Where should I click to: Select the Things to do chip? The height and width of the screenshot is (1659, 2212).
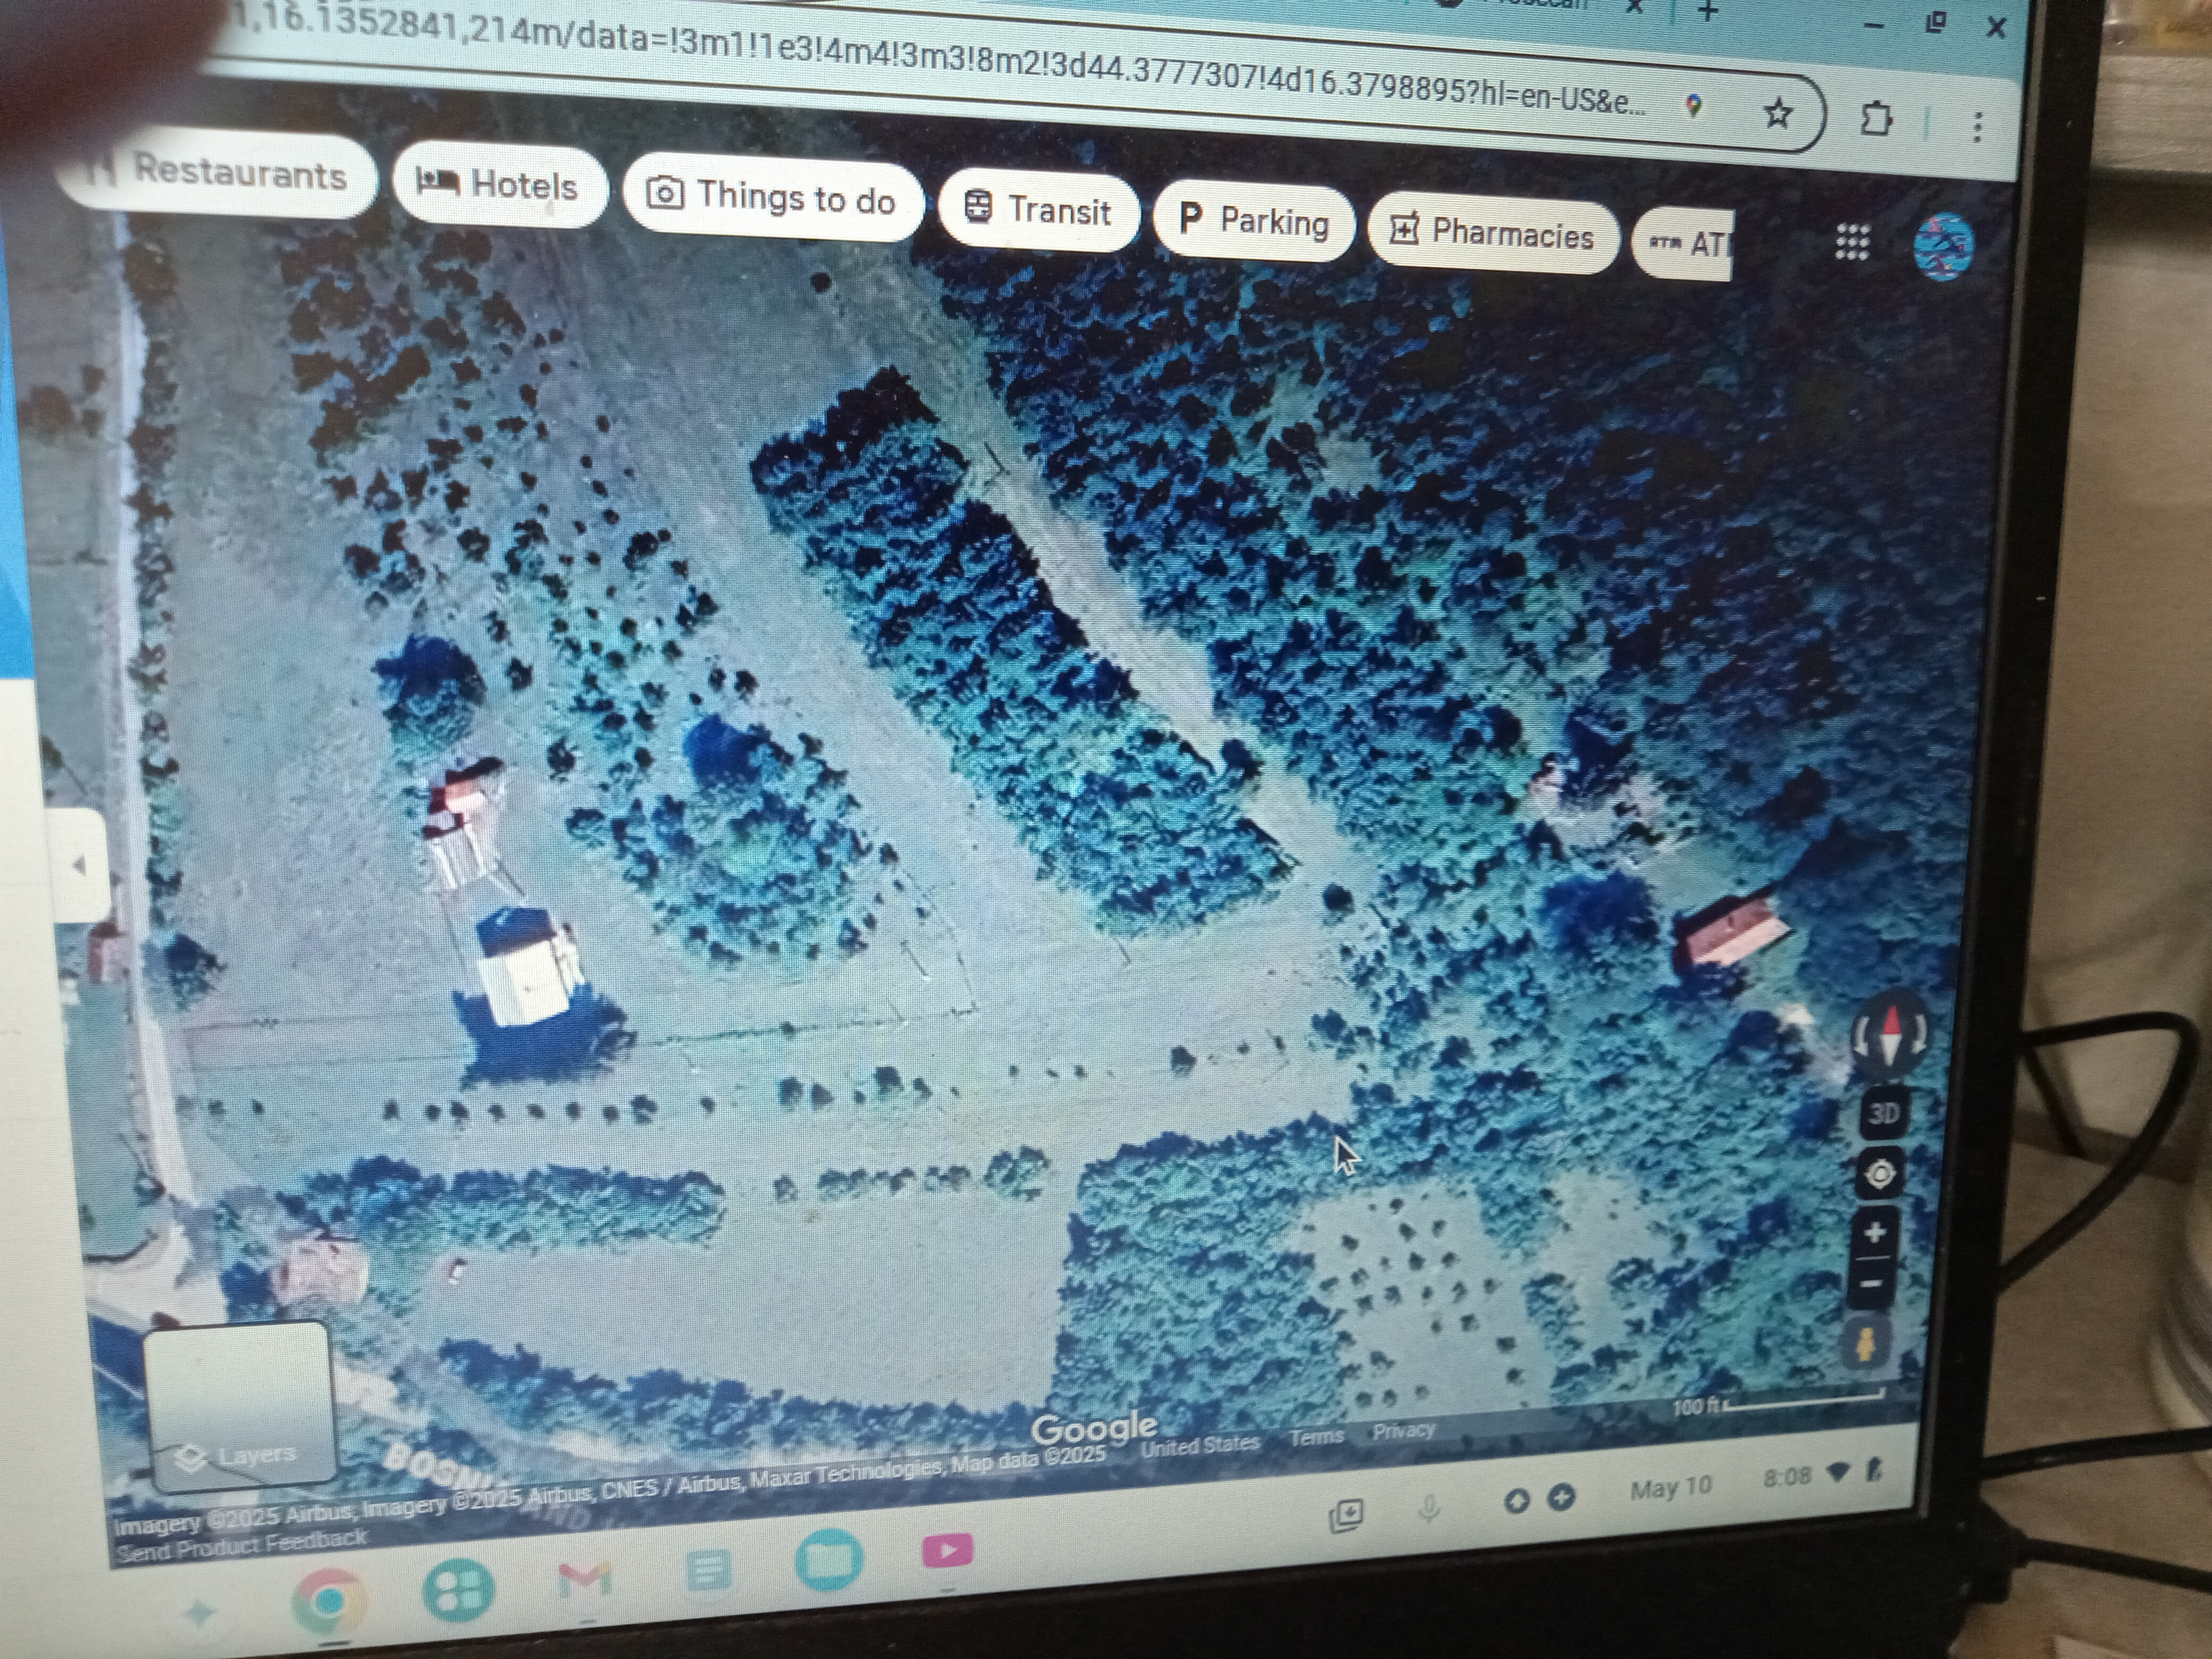point(771,197)
